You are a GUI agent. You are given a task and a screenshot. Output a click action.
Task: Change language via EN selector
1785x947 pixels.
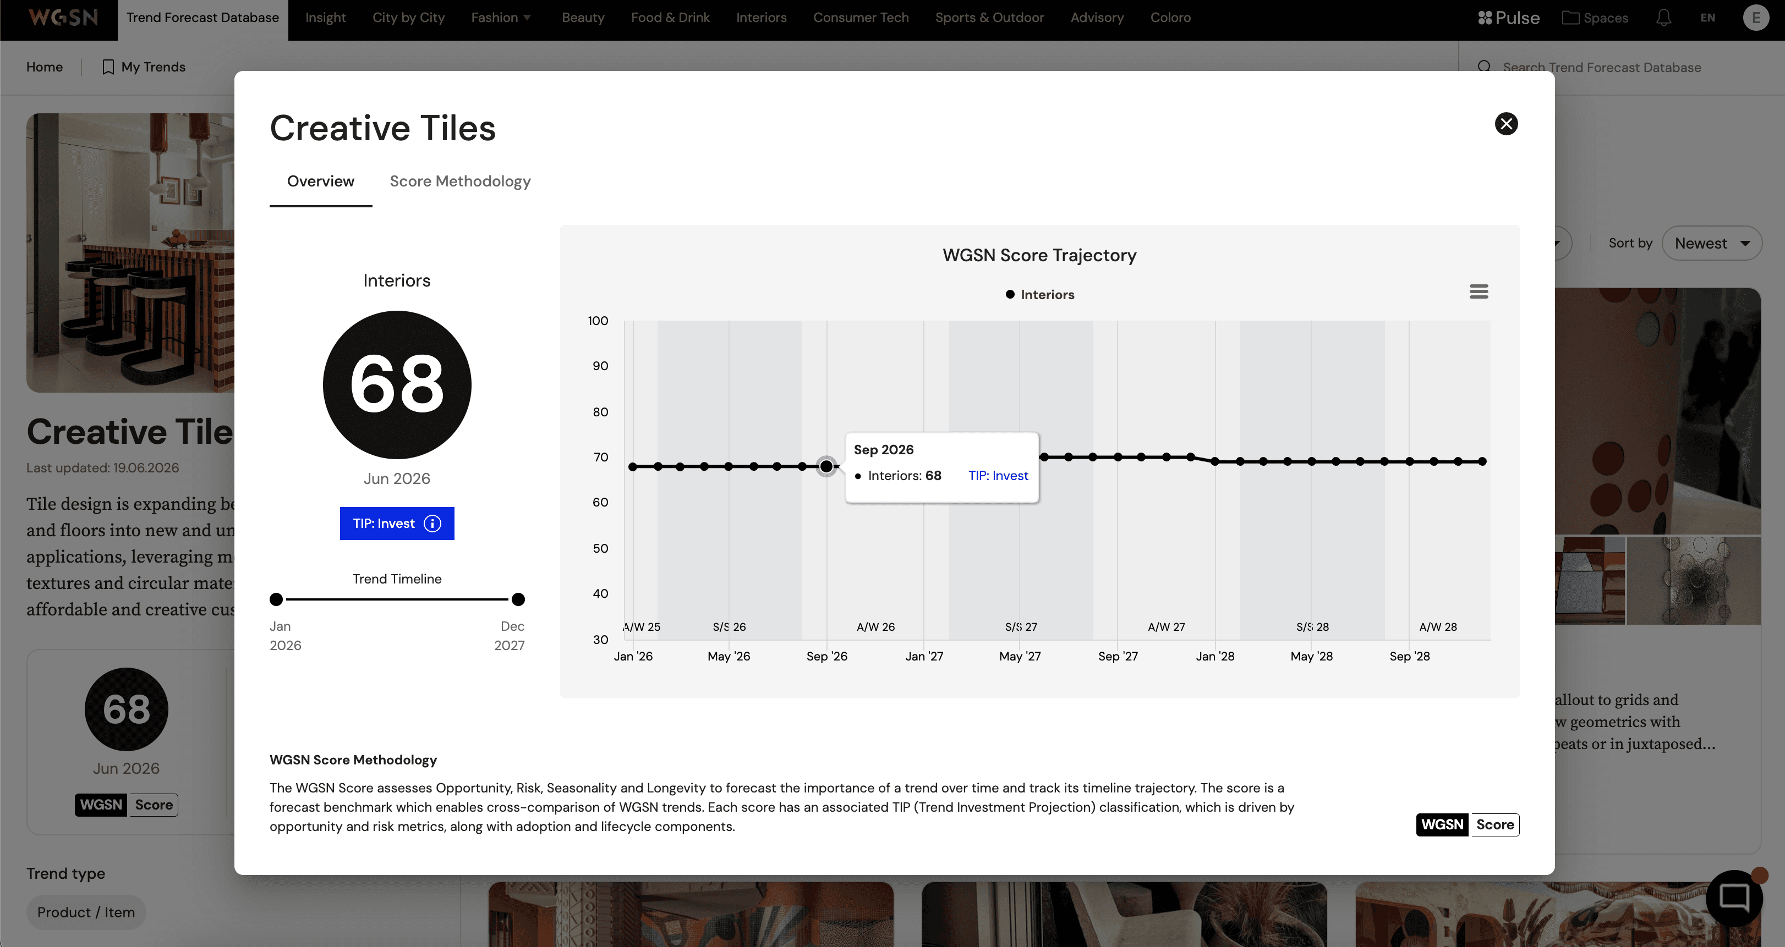click(x=1707, y=18)
